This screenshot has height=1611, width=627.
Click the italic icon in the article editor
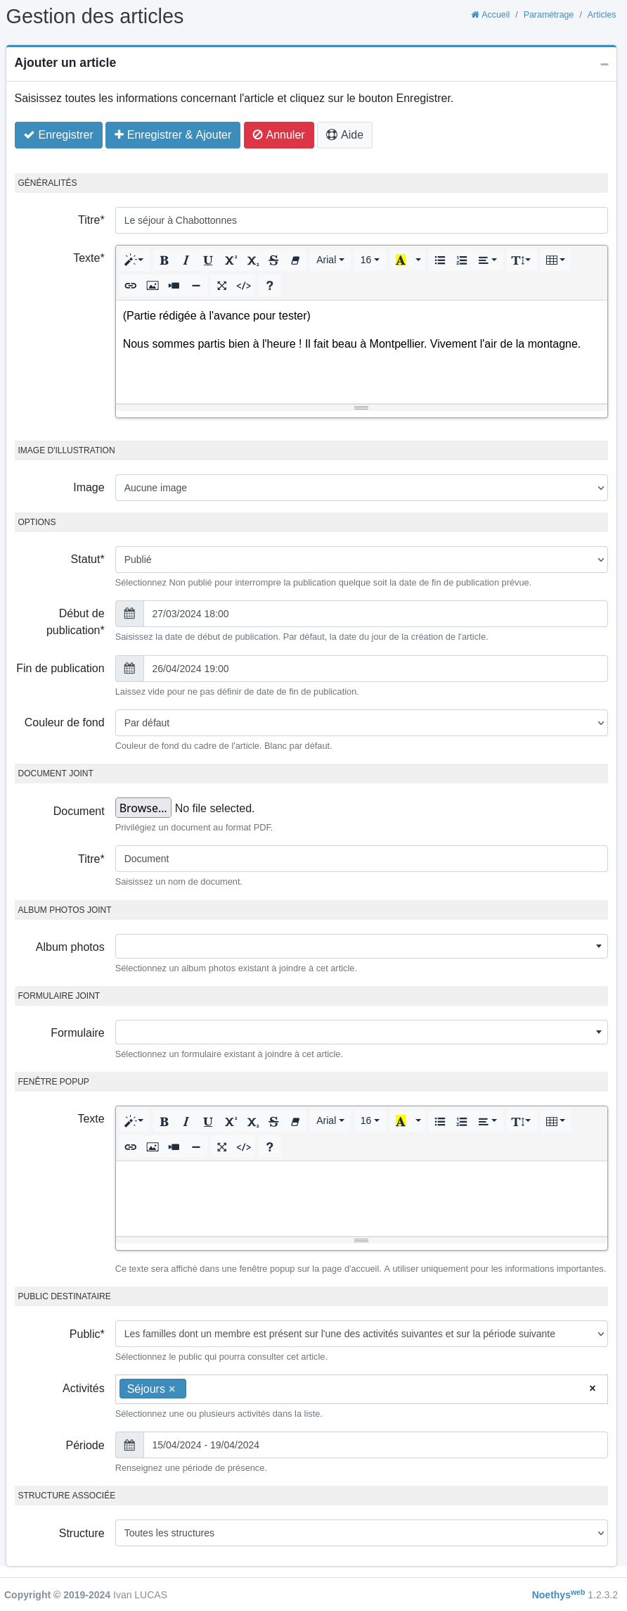186,260
